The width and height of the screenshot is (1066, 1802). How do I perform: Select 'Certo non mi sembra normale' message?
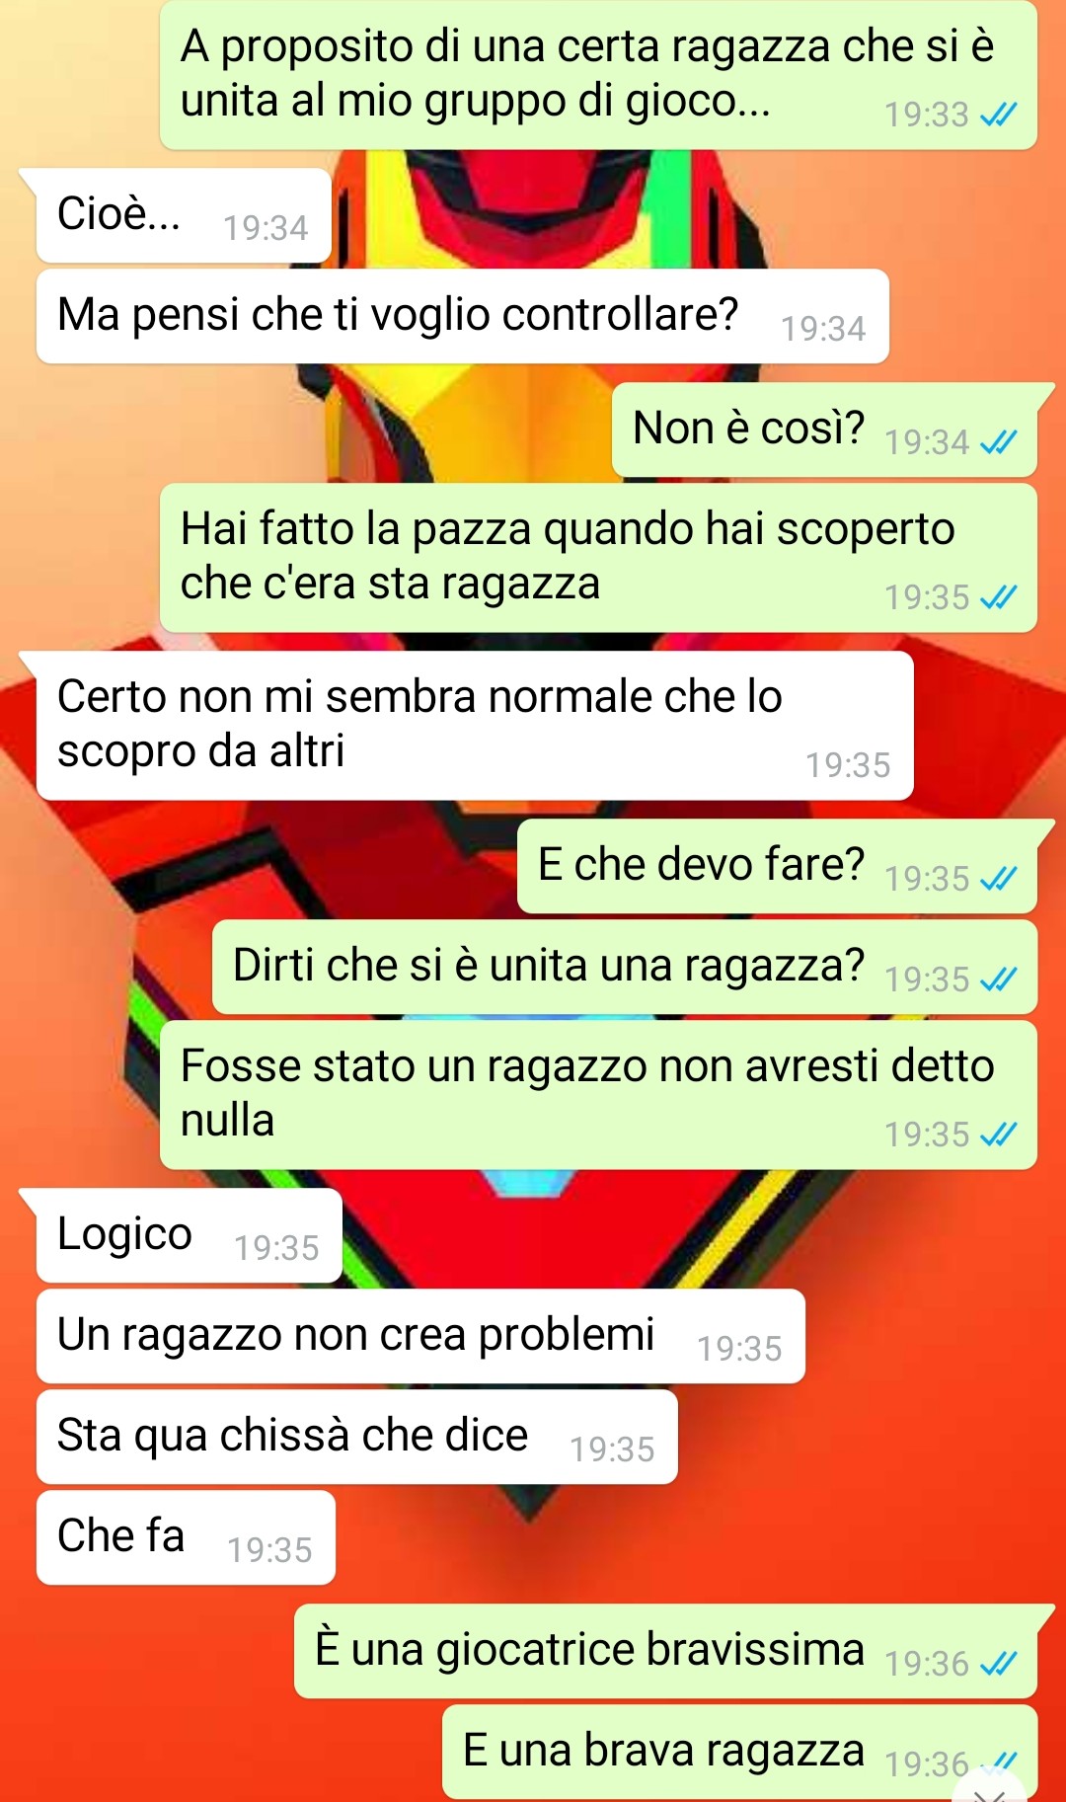point(475,726)
